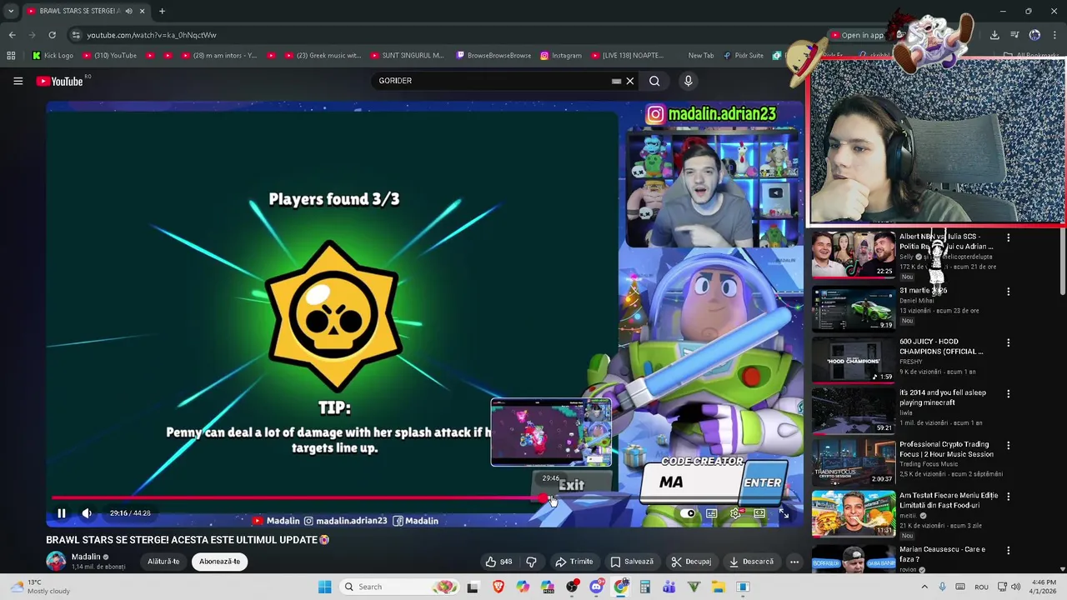Open the on-screen keyboard icon in search
Screen dimensions: 1067x600
(x=616, y=81)
